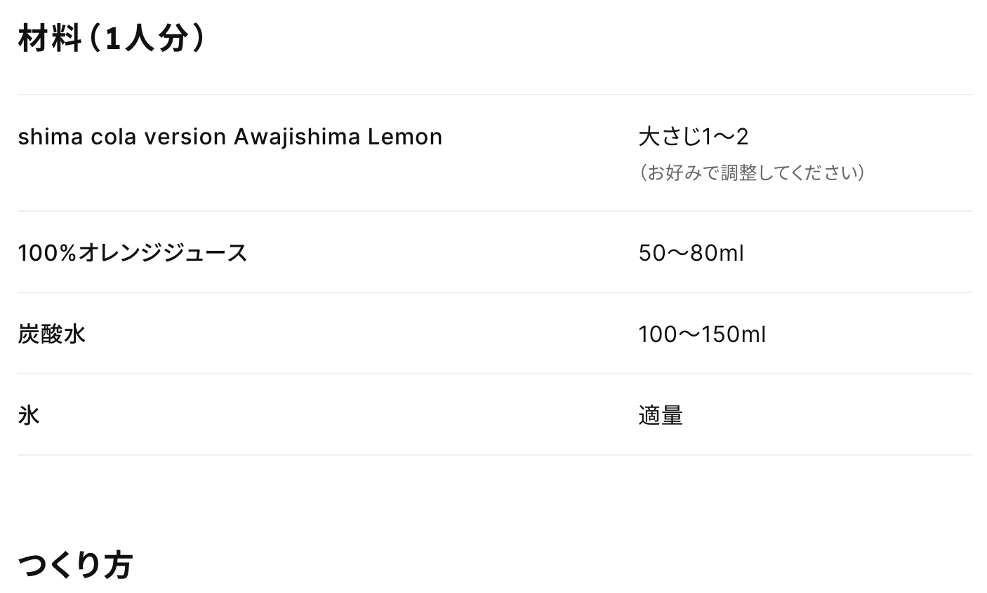Select the 氷 ingredient label

(29, 415)
